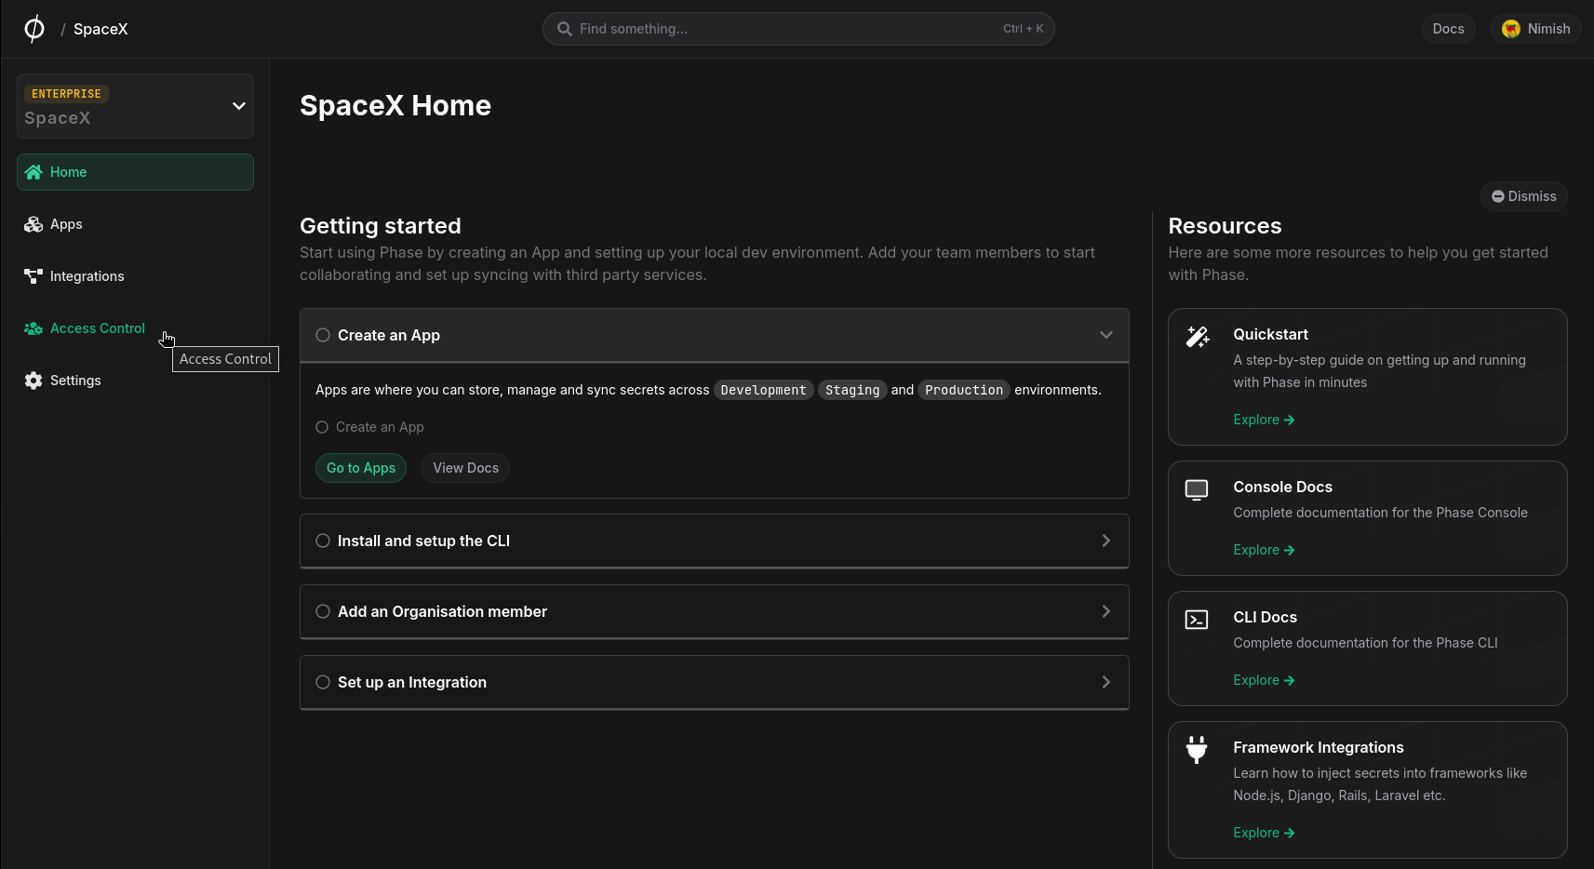Click the status circle beside Create an App header
1594x869 pixels.
click(x=323, y=335)
